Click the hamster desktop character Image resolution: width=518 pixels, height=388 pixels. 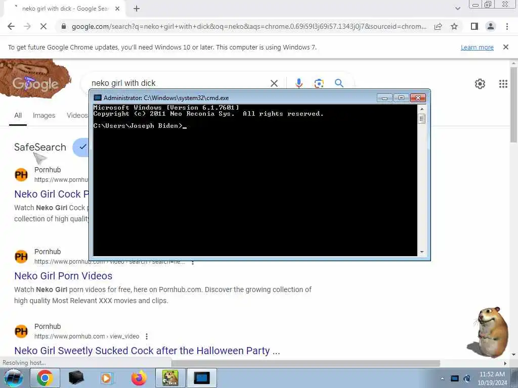click(x=489, y=332)
